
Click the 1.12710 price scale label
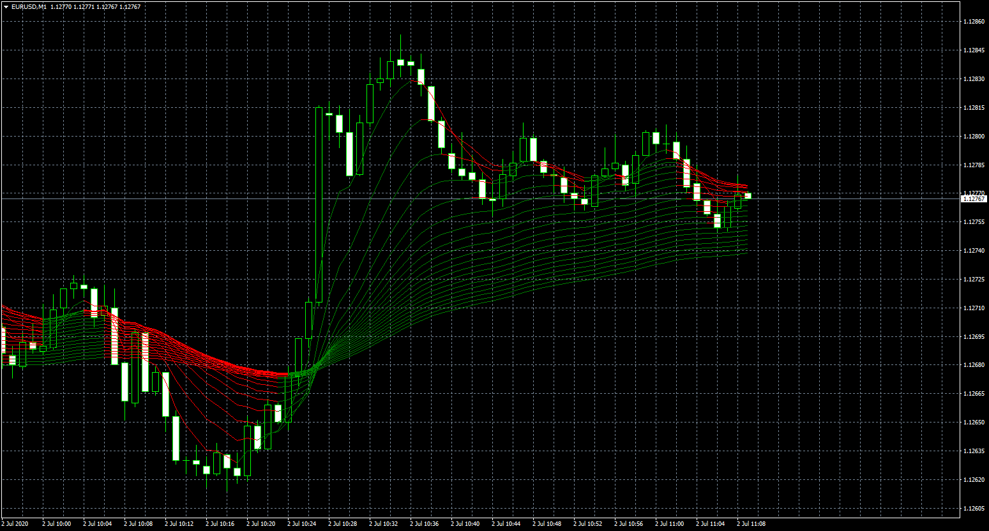click(973, 308)
